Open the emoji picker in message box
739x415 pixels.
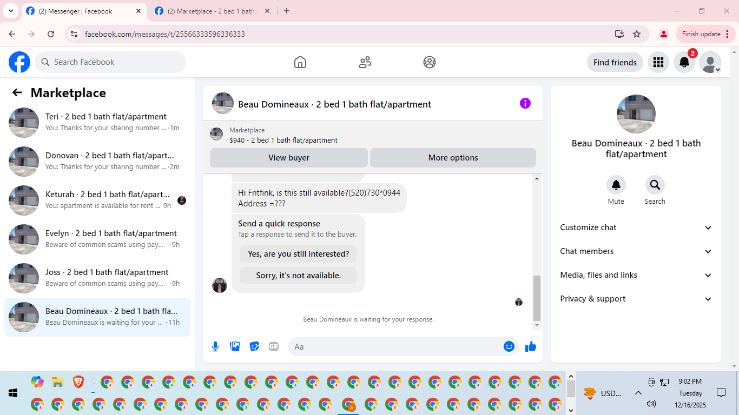(x=509, y=346)
